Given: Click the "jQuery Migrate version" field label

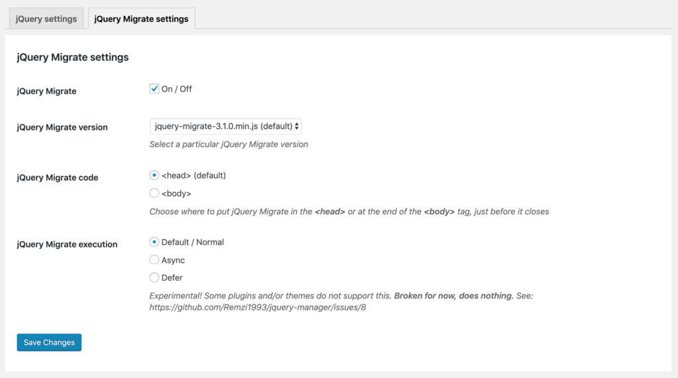Looking at the screenshot, I should tap(62, 127).
